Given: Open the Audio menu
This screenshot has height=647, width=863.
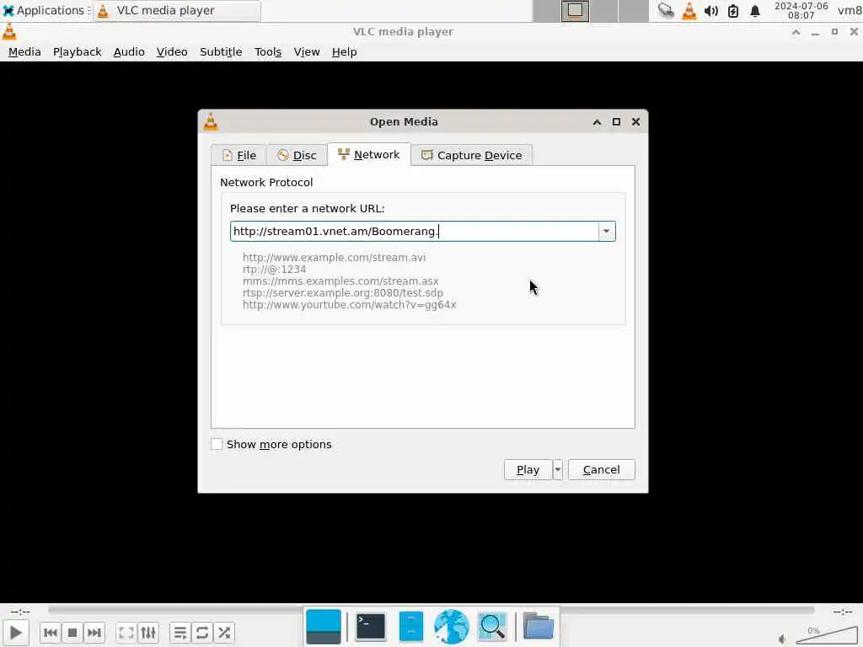Looking at the screenshot, I should (129, 51).
